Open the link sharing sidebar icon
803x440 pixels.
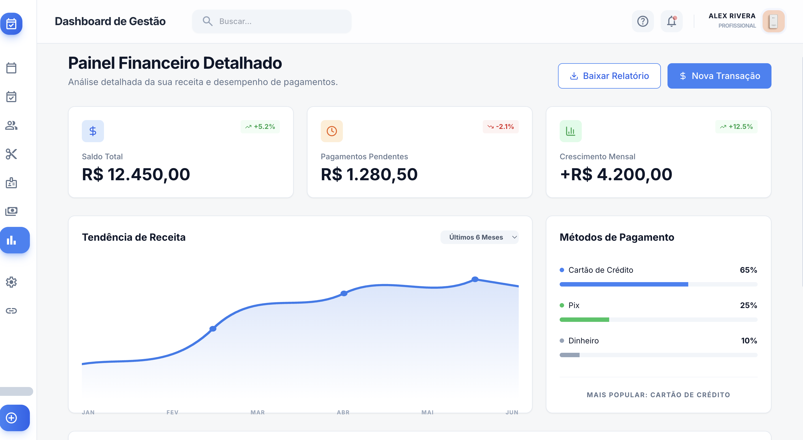[12, 310]
